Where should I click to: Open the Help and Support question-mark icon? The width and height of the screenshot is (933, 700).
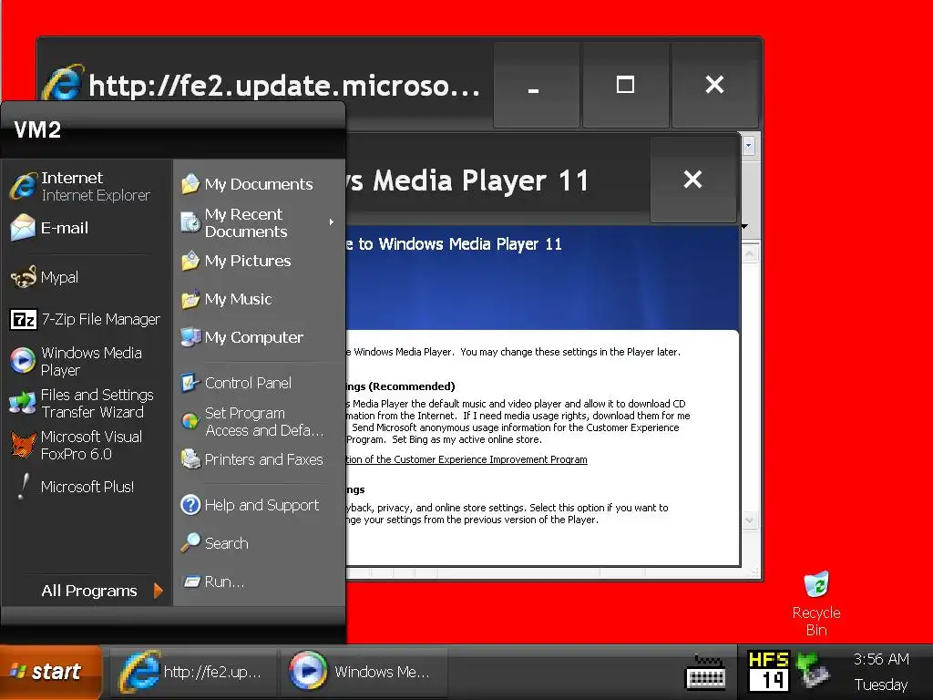tap(190, 505)
